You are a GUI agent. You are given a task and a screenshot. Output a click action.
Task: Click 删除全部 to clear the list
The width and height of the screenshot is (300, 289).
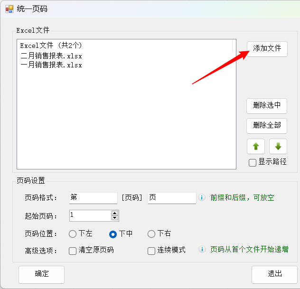pos(267,125)
